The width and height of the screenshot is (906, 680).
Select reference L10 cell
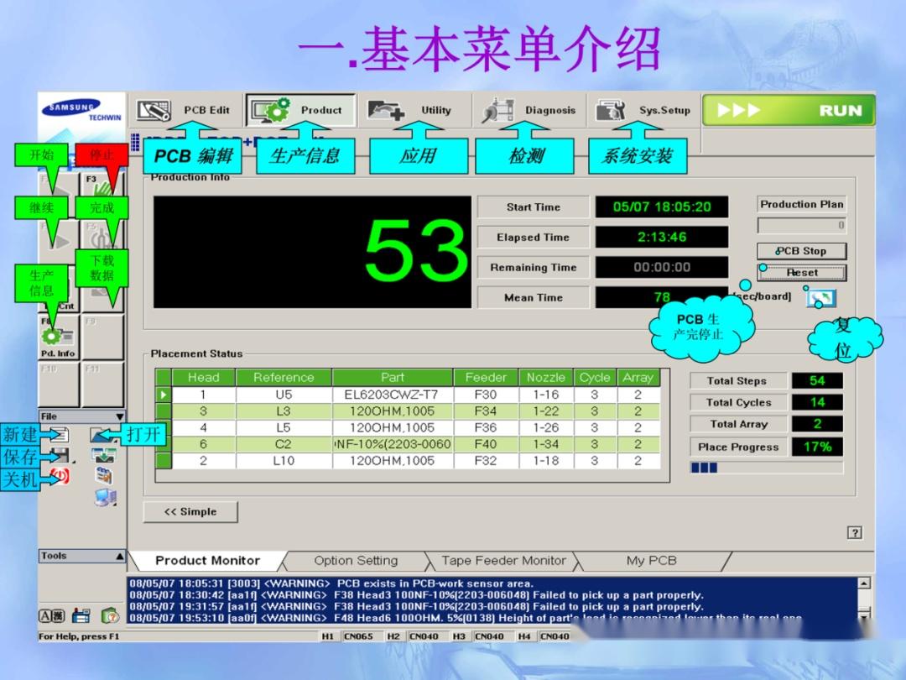(284, 461)
